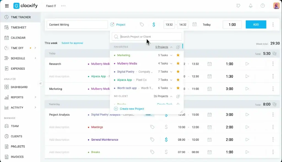
Task: Expand the Schedule submenu arrow
Action: (35, 58)
